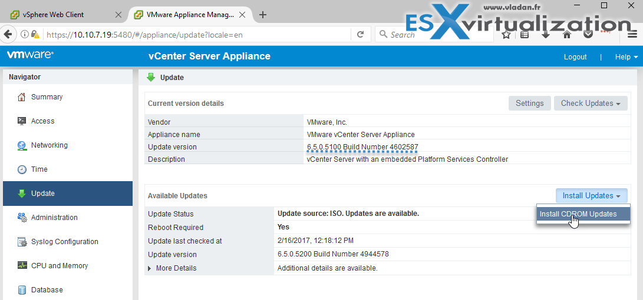Viewport: 643px width, 300px height.
Task: Click the Logout link
Action: (x=575, y=57)
